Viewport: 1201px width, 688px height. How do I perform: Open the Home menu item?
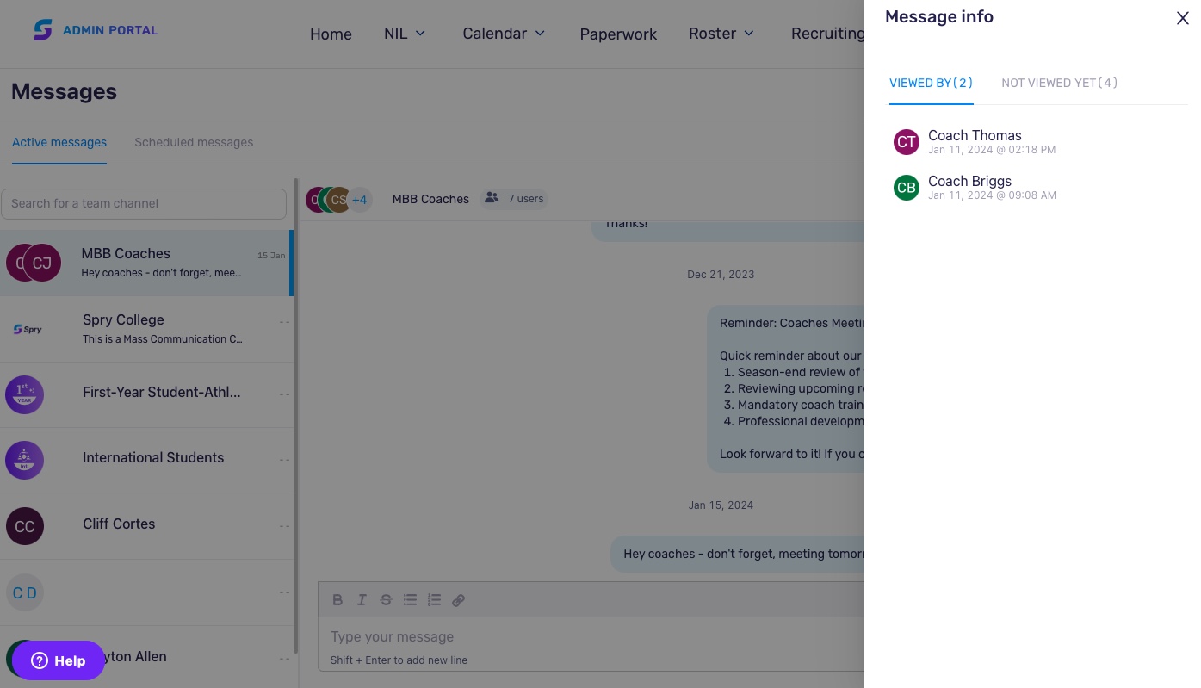click(x=331, y=34)
